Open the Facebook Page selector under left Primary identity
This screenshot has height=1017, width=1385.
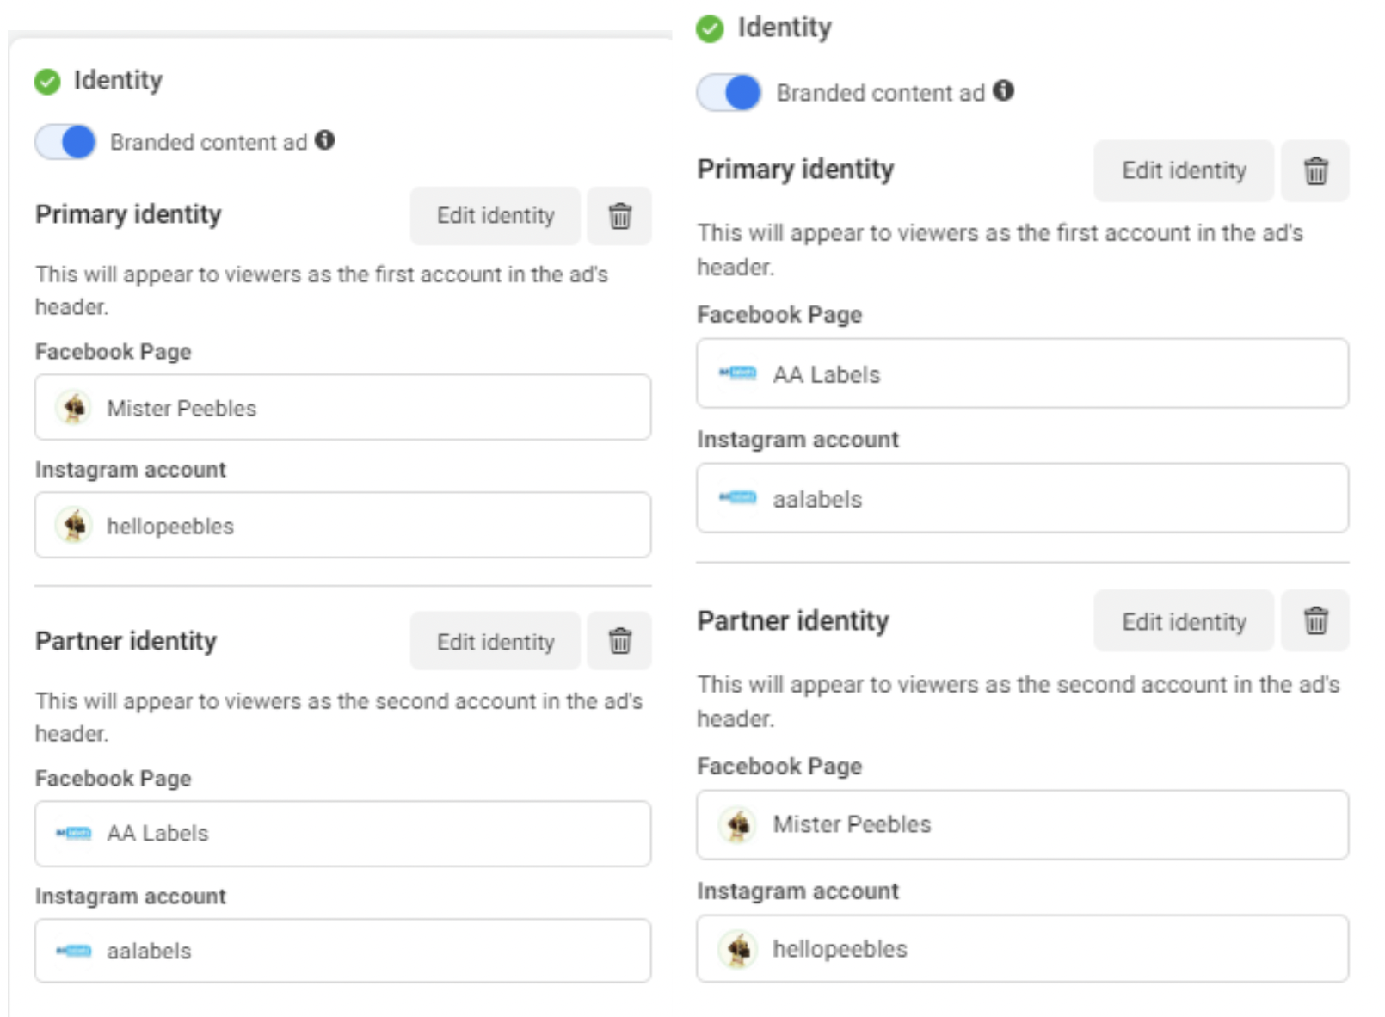[342, 407]
